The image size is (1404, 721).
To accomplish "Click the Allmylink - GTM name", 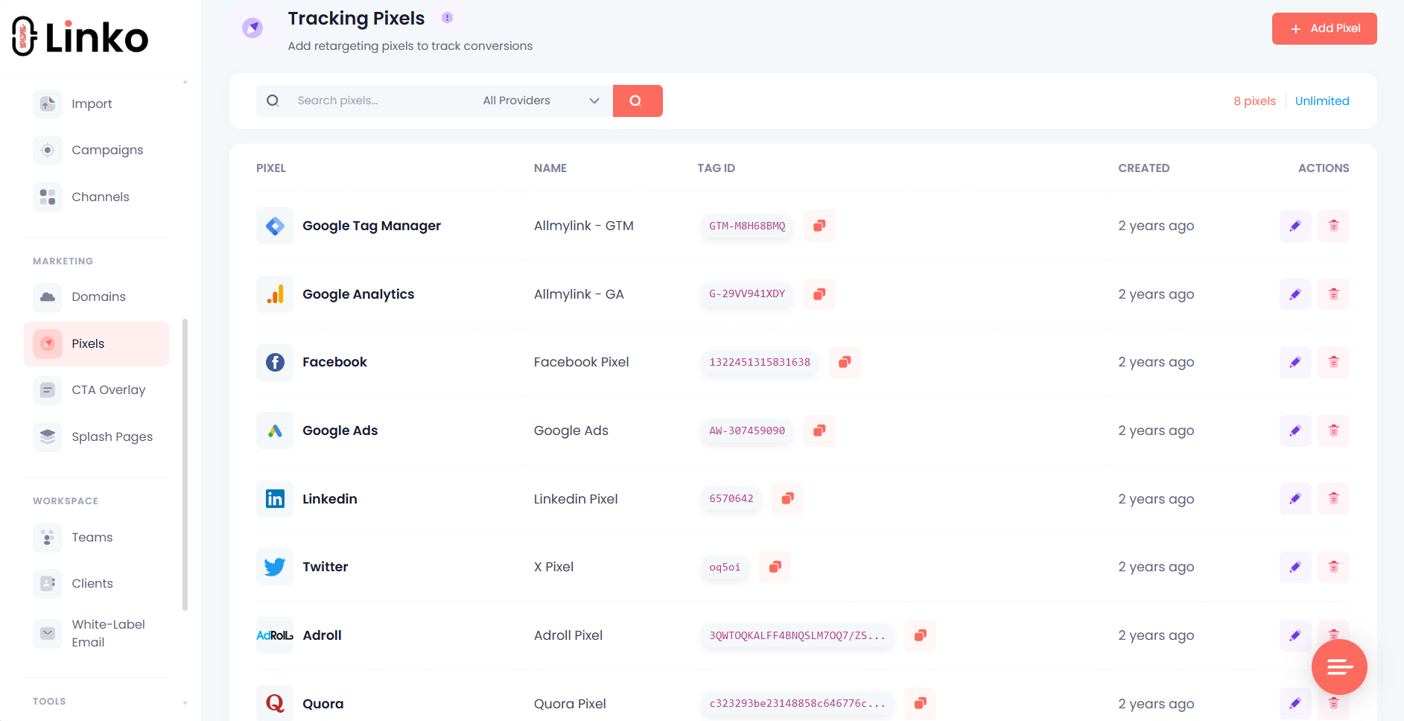I will [x=584, y=226].
